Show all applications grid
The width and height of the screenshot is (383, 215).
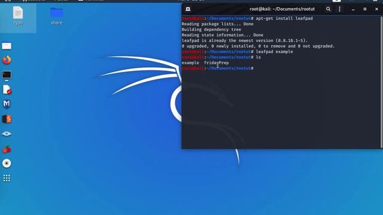[7, 178]
